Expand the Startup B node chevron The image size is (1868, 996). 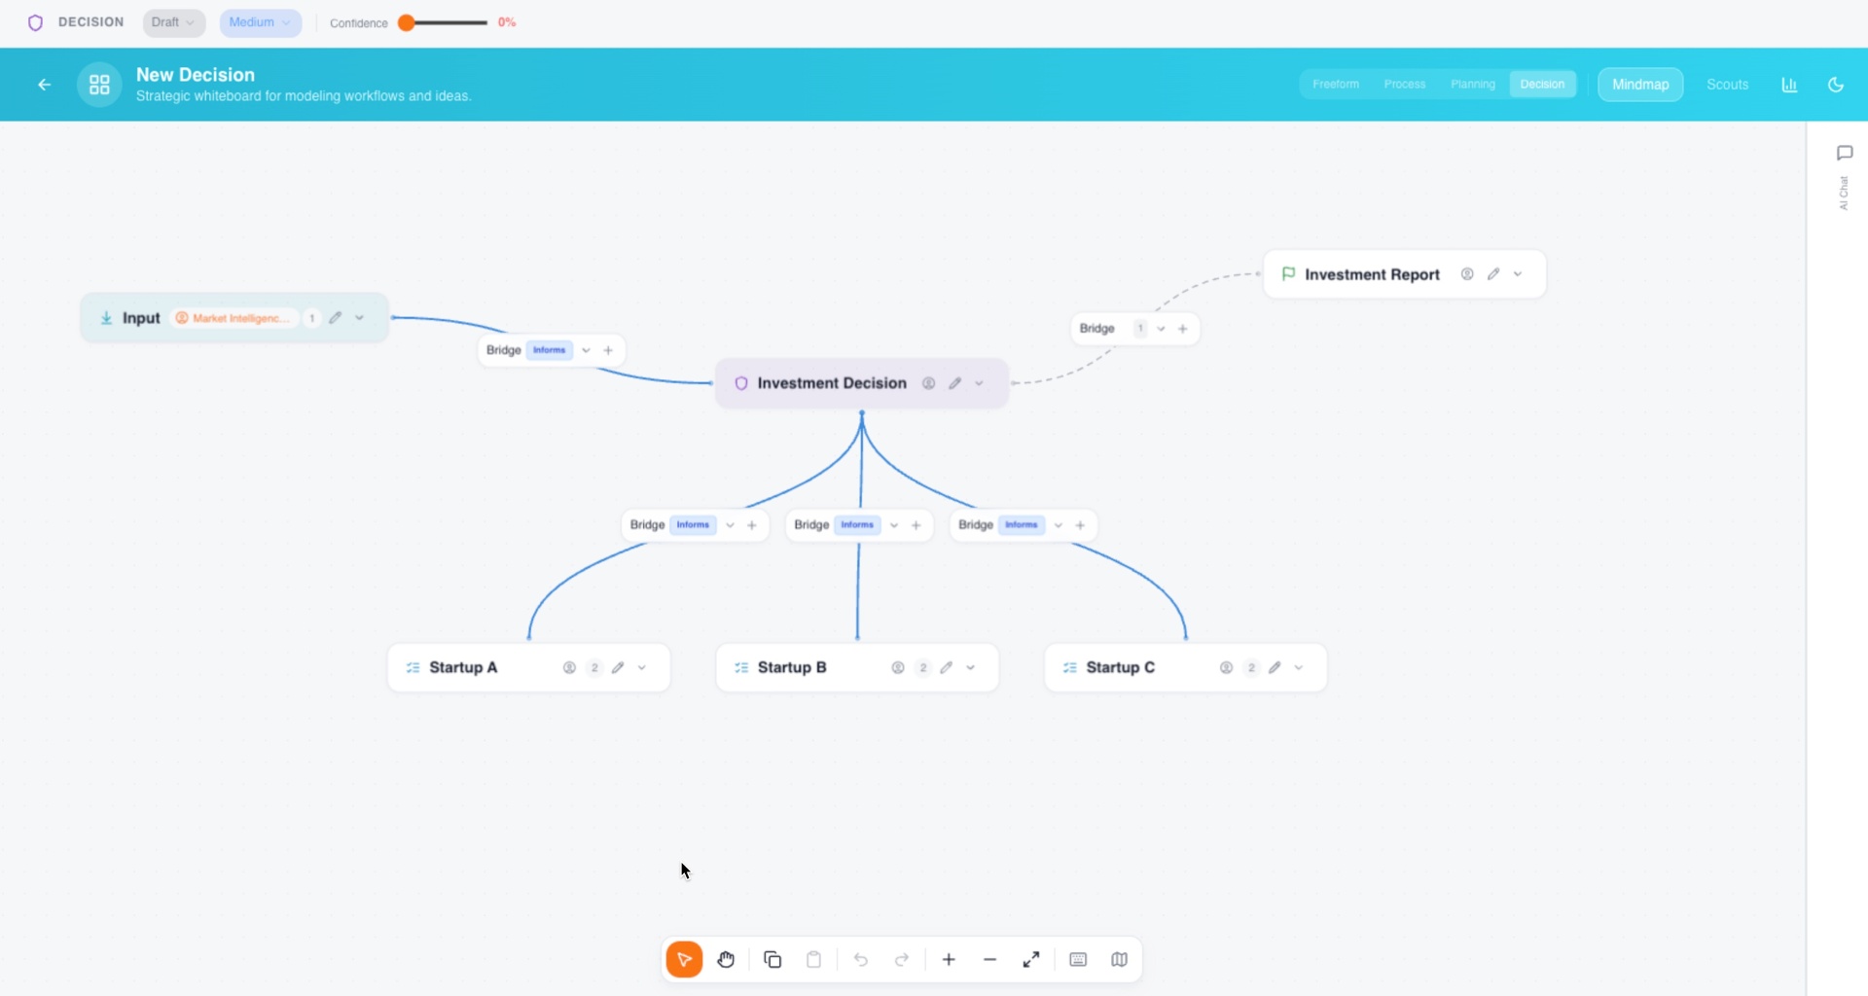[971, 667]
